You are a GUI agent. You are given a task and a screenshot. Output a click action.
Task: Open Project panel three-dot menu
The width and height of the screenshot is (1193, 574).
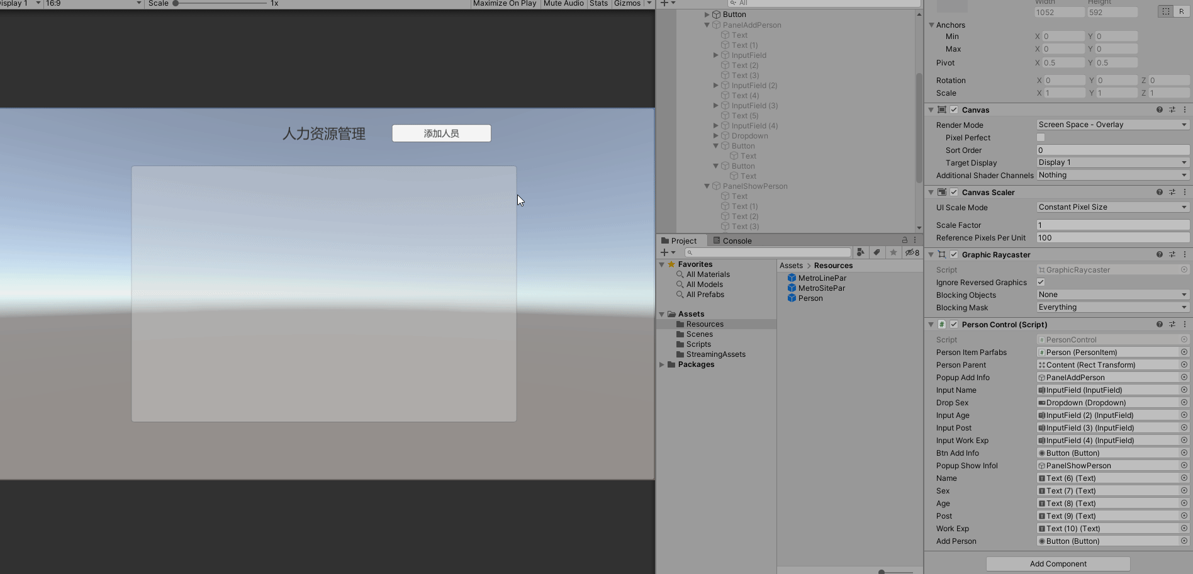point(915,240)
